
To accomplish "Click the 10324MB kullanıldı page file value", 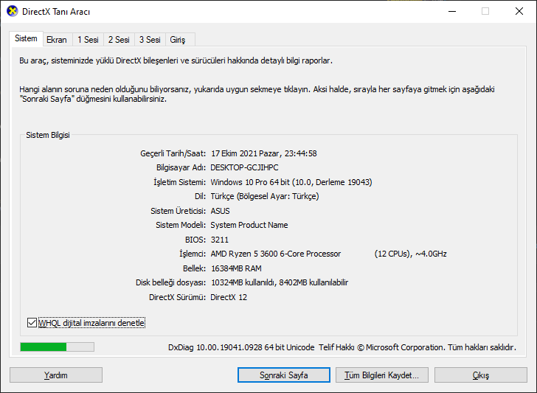I will point(280,283).
